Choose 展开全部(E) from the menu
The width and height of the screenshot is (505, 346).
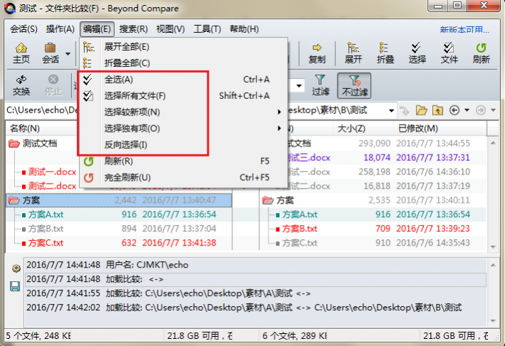184,47
